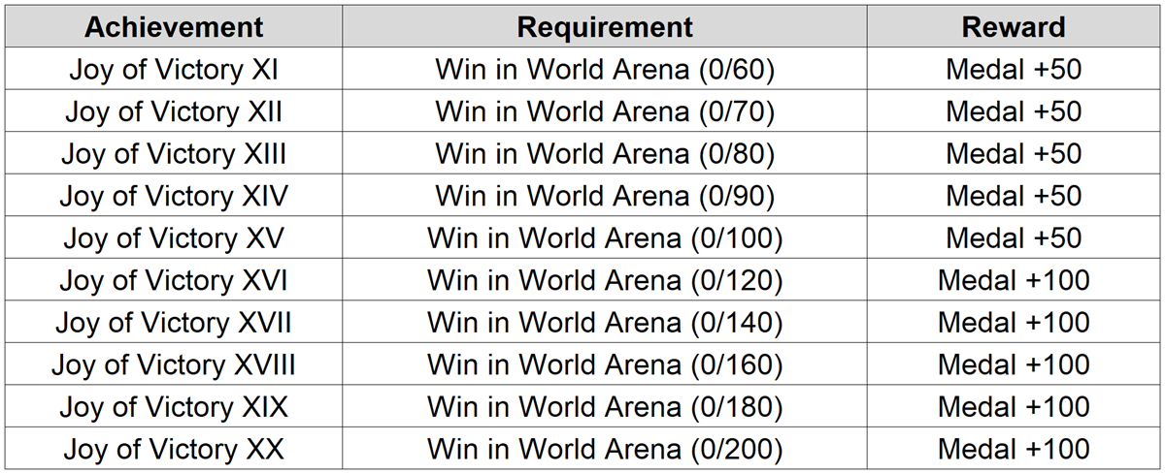The height and width of the screenshot is (474, 1165).
Task: Click the Achievement column header
Action: tap(174, 27)
